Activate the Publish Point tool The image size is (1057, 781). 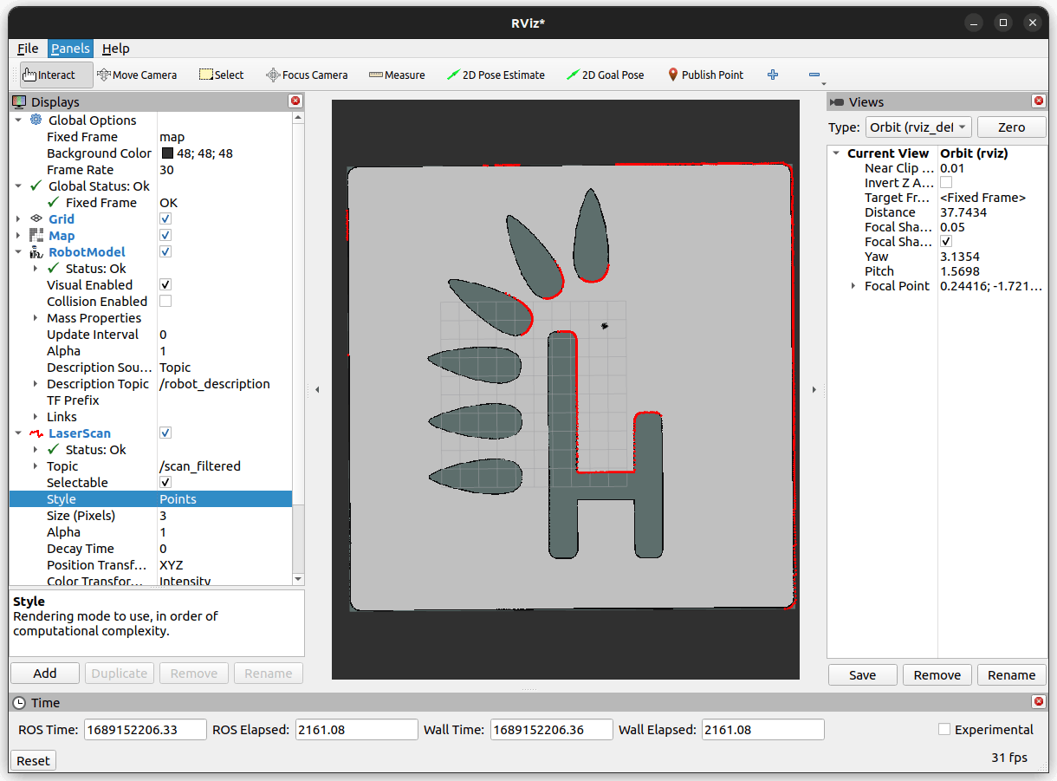[x=705, y=75]
